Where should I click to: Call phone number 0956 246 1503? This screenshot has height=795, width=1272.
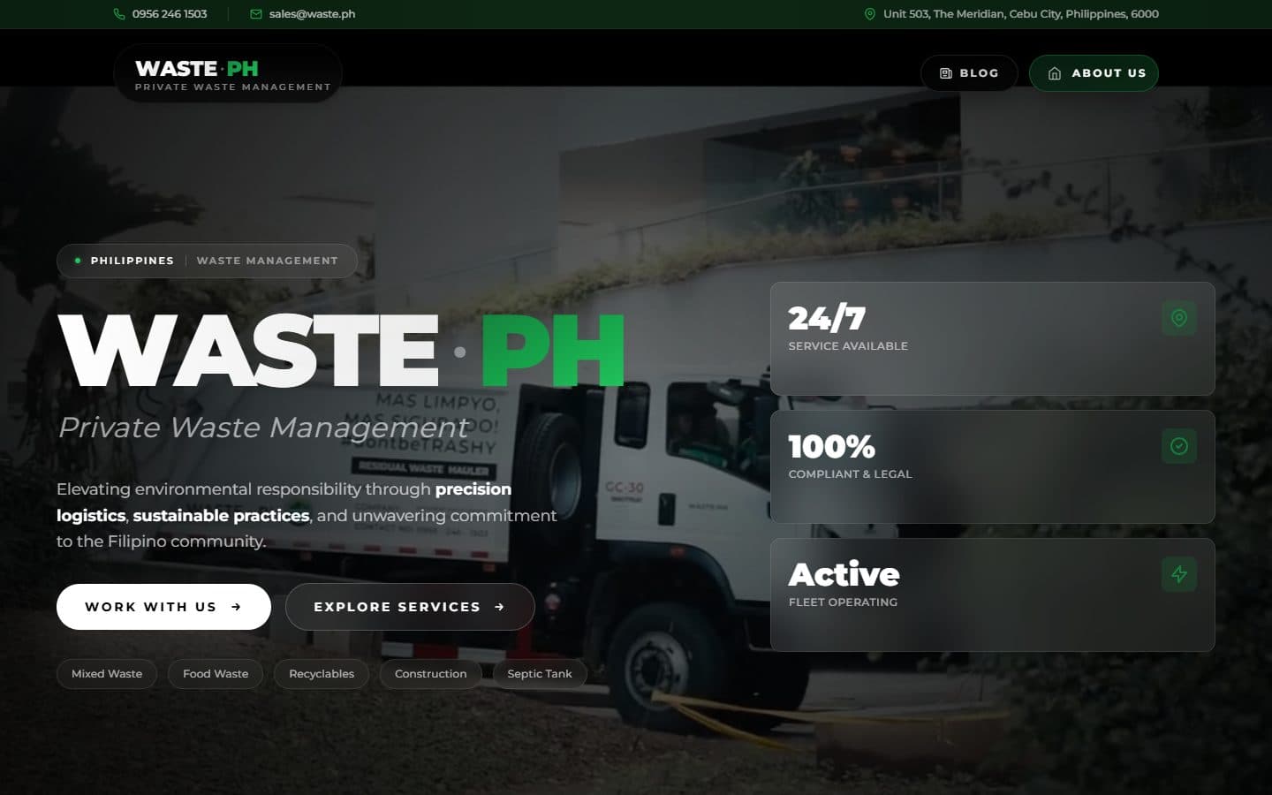[x=170, y=14]
